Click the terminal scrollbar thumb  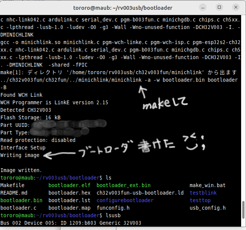click(x=243, y=210)
